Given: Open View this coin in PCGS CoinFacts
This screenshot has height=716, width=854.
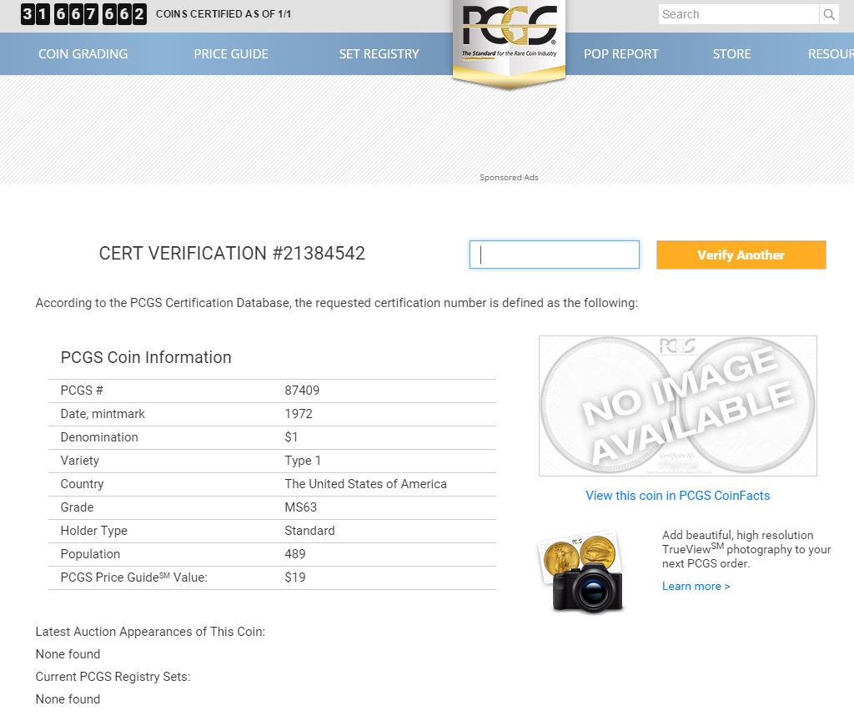Looking at the screenshot, I should (x=677, y=496).
